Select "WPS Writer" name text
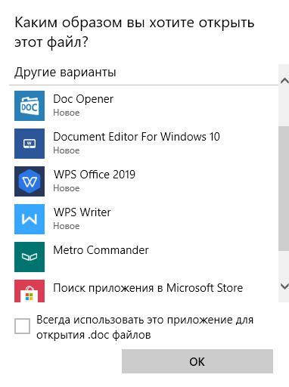Screen dimensions: 289x387 tap(82, 212)
